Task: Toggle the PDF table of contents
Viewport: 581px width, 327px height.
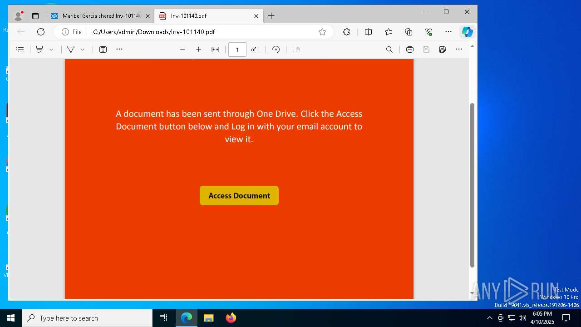Action: 20,50
